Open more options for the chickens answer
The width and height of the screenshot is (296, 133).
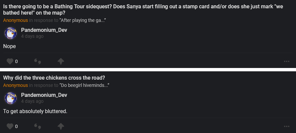(287, 126)
